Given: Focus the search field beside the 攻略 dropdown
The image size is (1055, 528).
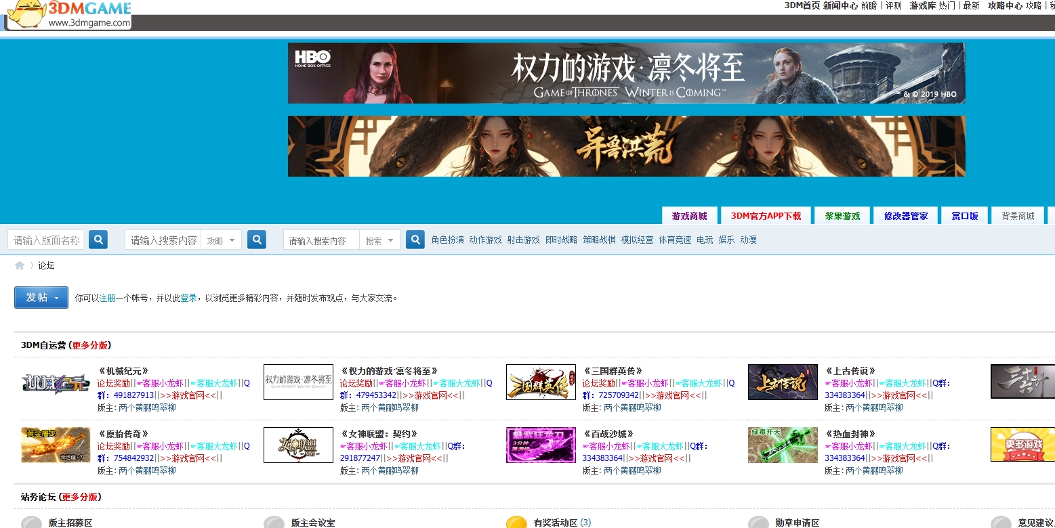Looking at the screenshot, I should click(x=163, y=240).
